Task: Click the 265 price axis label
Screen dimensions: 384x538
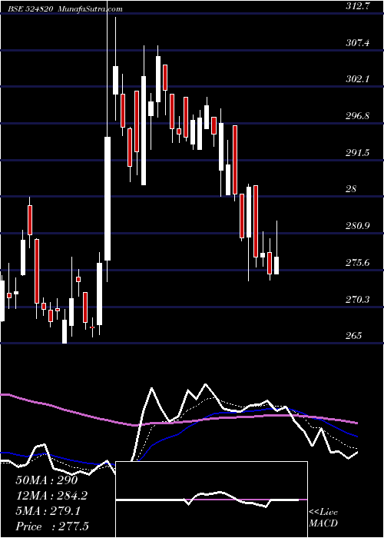Action: 354,336
